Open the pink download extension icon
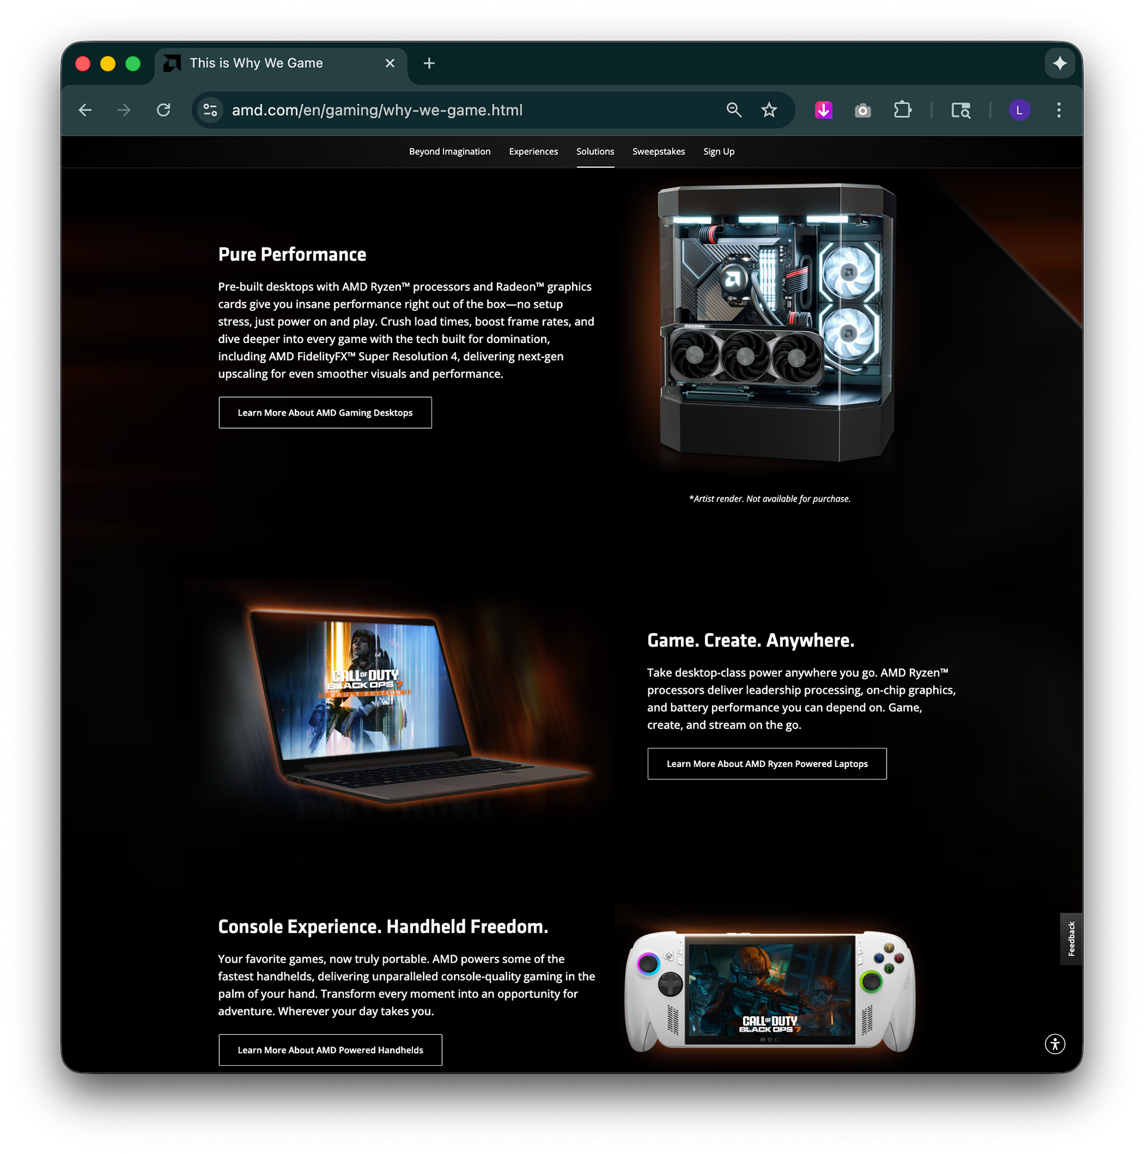Screen dimensions: 1144x1154 pos(823,110)
